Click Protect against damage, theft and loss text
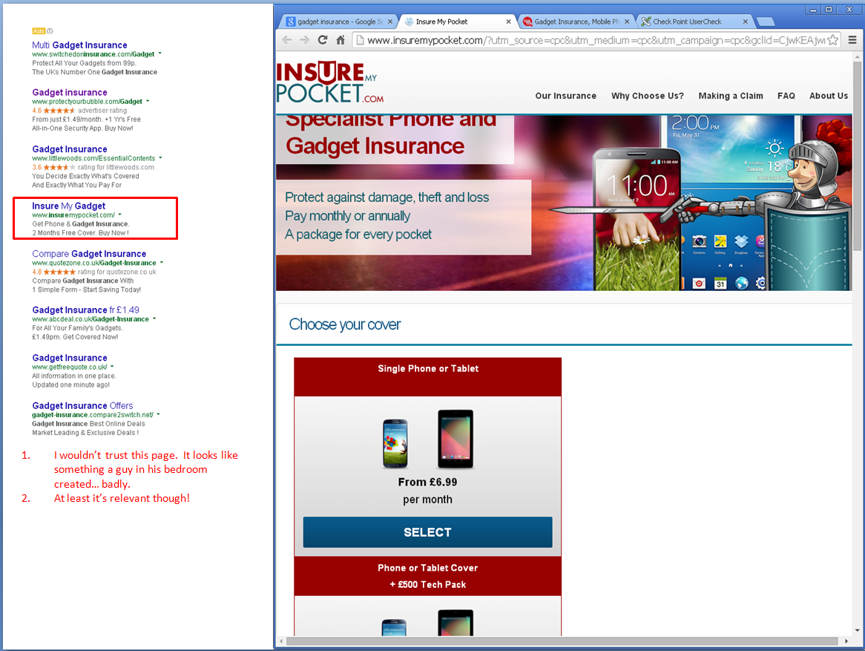865x651 pixels. tap(387, 197)
